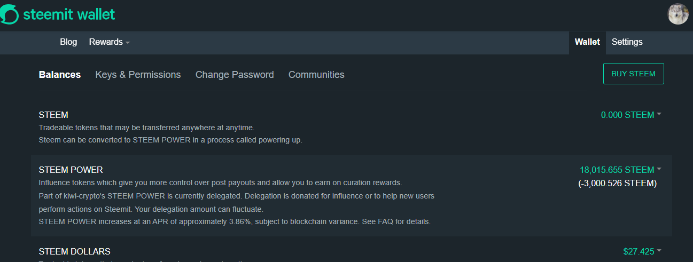Image resolution: width=693 pixels, height=262 pixels.
Task: Click the BUY STEEM button
Action: tap(633, 74)
